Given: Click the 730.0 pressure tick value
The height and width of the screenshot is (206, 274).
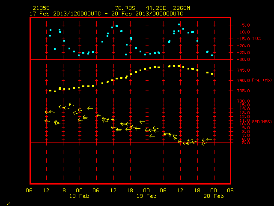Looking at the screenshot, I should 244,101.
